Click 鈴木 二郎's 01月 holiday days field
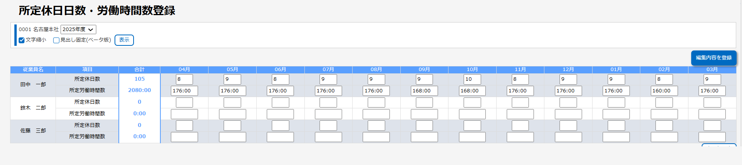742x165 pixels. coord(616,102)
